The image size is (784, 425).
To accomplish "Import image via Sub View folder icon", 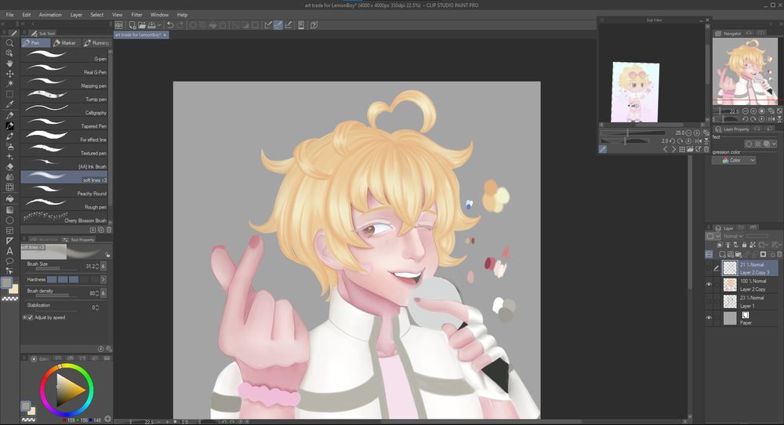I will point(690,149).
